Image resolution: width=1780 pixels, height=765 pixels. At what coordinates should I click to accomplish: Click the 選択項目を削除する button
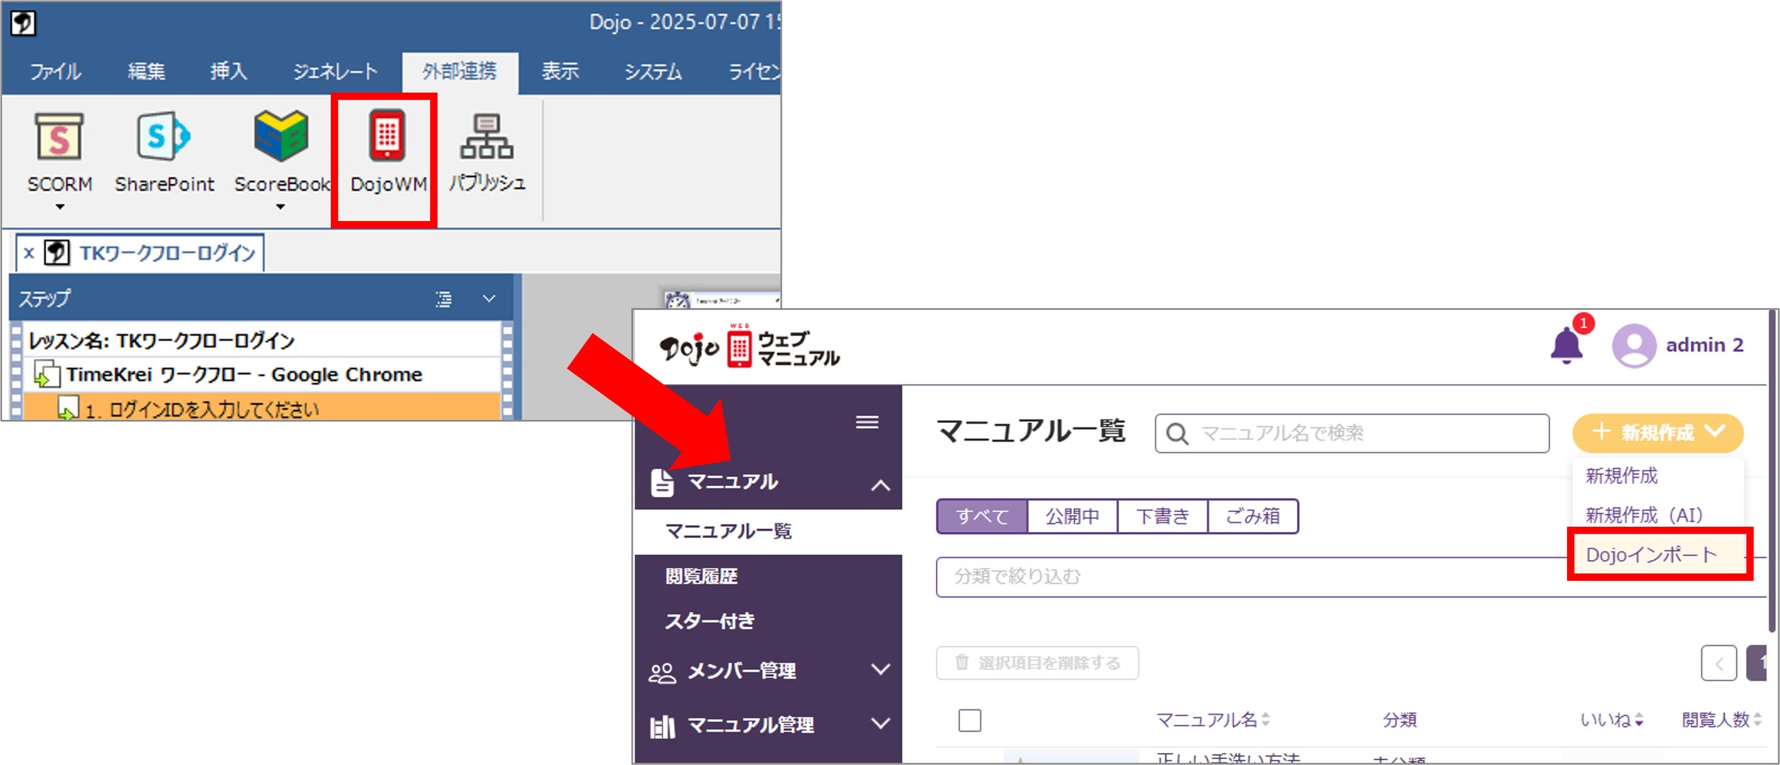point(1036,663)
